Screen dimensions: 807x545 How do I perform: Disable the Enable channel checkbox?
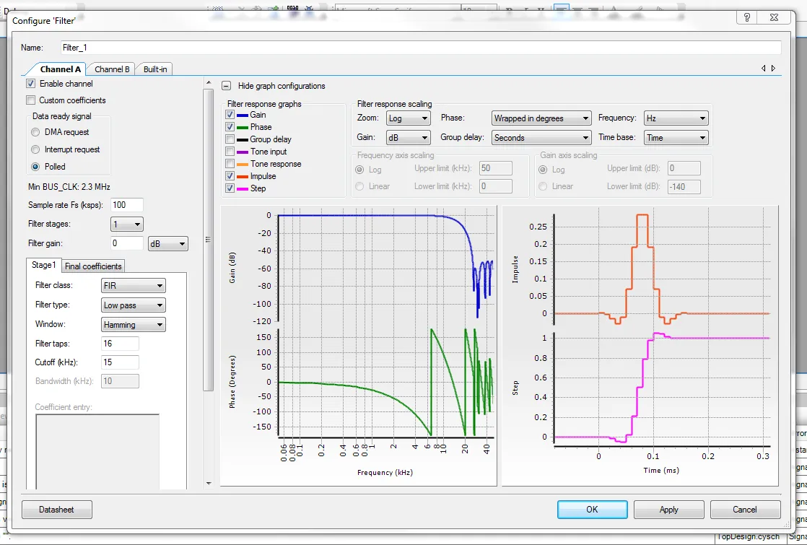31,84
